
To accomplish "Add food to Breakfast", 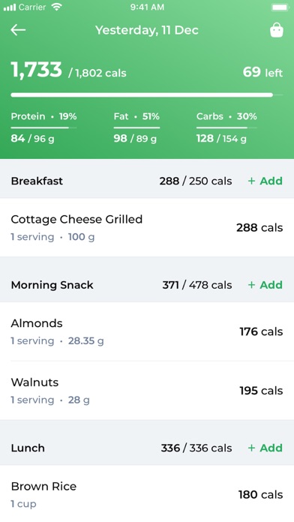I will click(265, 181).
